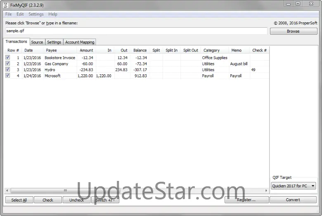This screenshot has width=322, height=216.
Task: Click the horizontal scrollbar right arrow
Action: [266, 190]
